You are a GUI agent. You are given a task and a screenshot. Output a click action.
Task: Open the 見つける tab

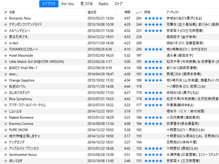coord(86,4)
